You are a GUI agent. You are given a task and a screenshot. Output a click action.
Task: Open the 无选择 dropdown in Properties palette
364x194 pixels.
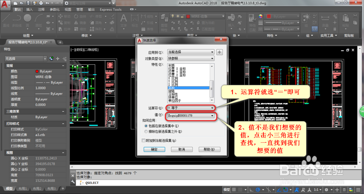[26, 58]
